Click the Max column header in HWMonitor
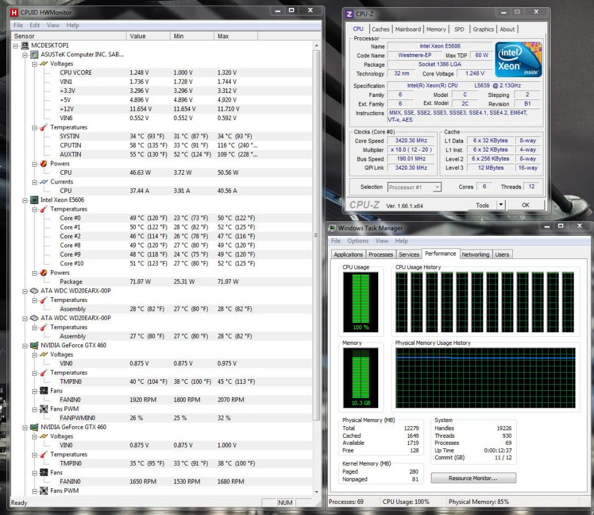Image resolution: width=594 pixels, height=515 pixels. [x=236, y=36]
